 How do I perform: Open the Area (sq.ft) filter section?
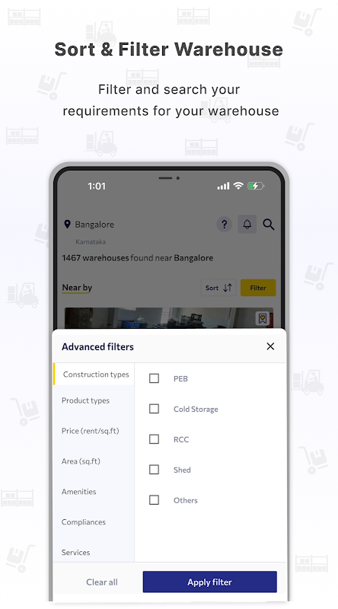[x=81, y=461]
